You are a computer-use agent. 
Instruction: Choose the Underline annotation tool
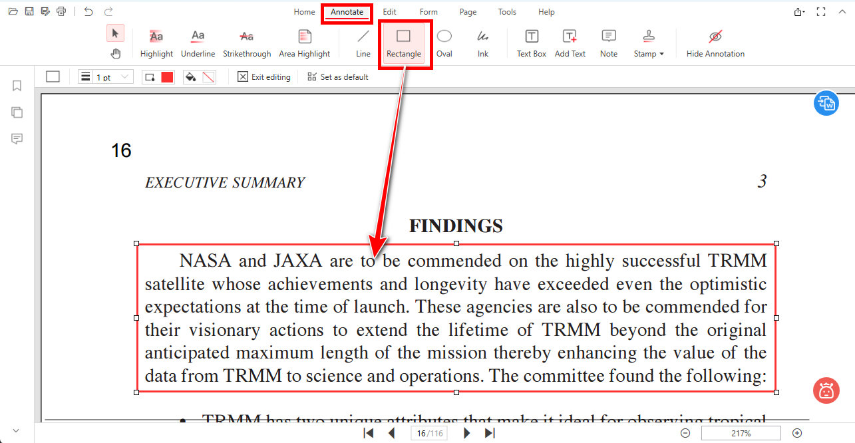click(198, 44)
